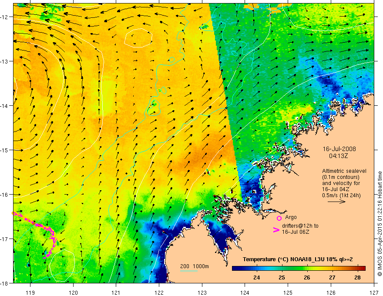383x296 pixels.
Task: Click the 122 longitude axis label
Action: 159,293
